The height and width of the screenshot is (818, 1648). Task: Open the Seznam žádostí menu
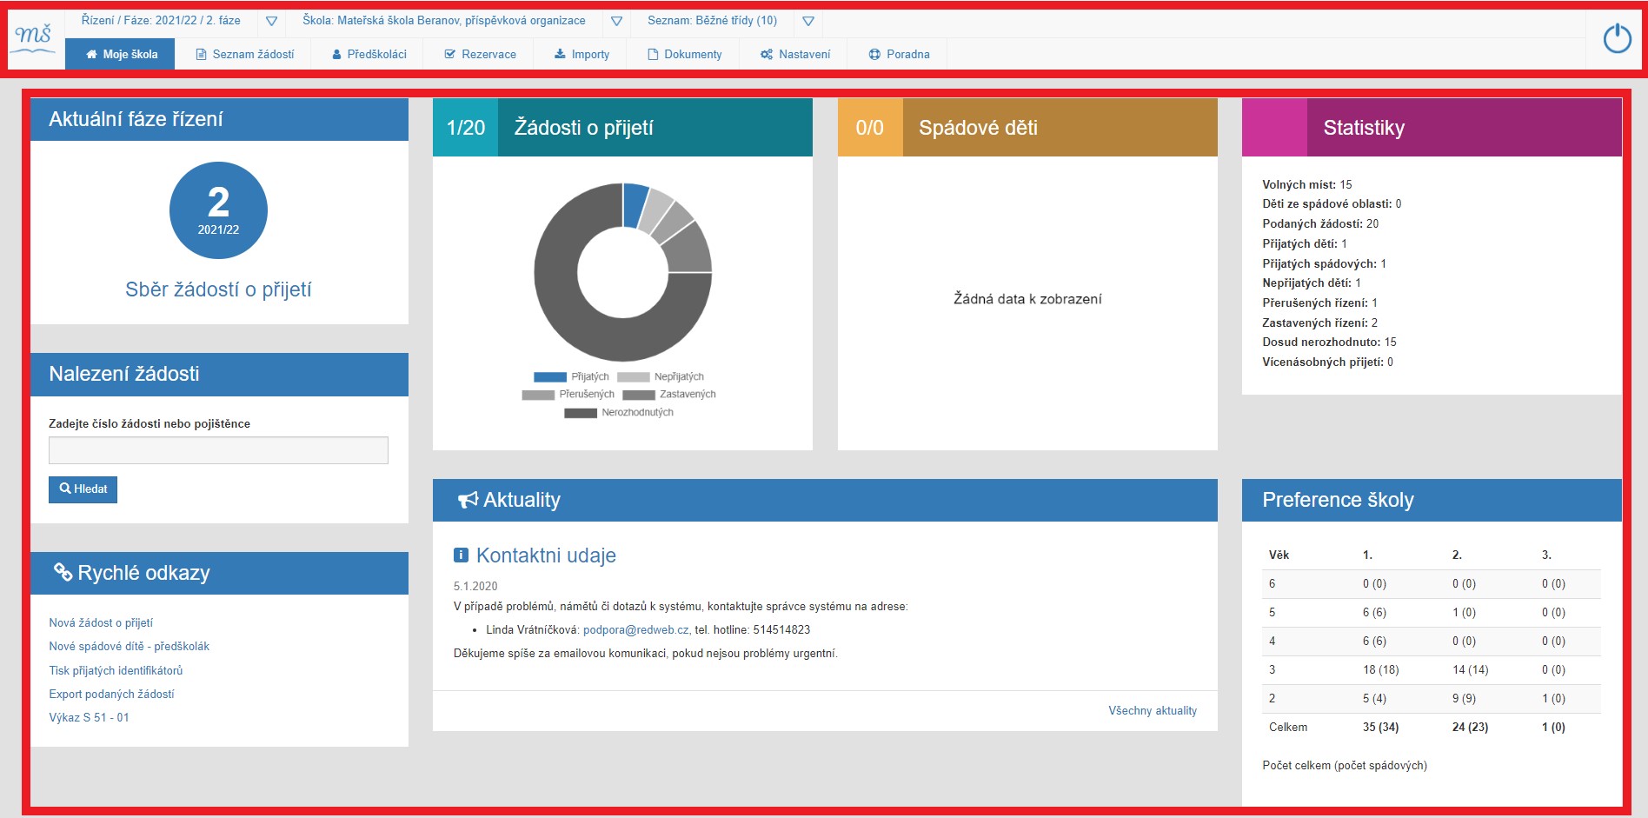pyautogui.click(x=245, y=54)
